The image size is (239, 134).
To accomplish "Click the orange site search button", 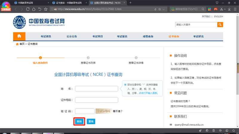I will (220, 25).
